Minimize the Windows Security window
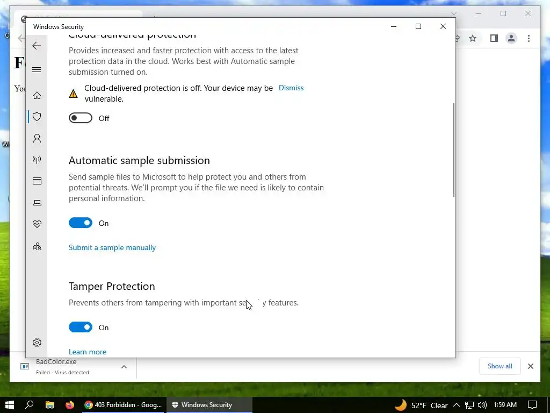Viewport: 550px width, 413px height. click(394, 26)
